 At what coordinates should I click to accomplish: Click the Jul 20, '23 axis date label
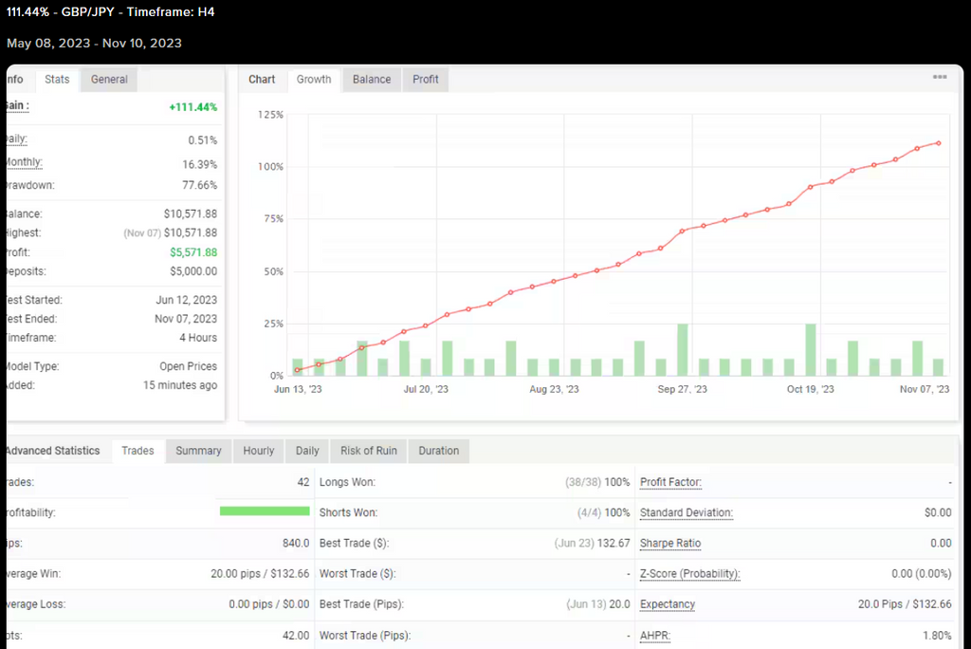(x=426, y=389)
